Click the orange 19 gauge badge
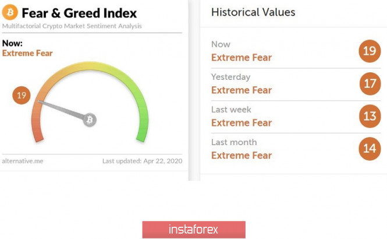This screenshot has width=387, height=239. [x=22, y=96]
